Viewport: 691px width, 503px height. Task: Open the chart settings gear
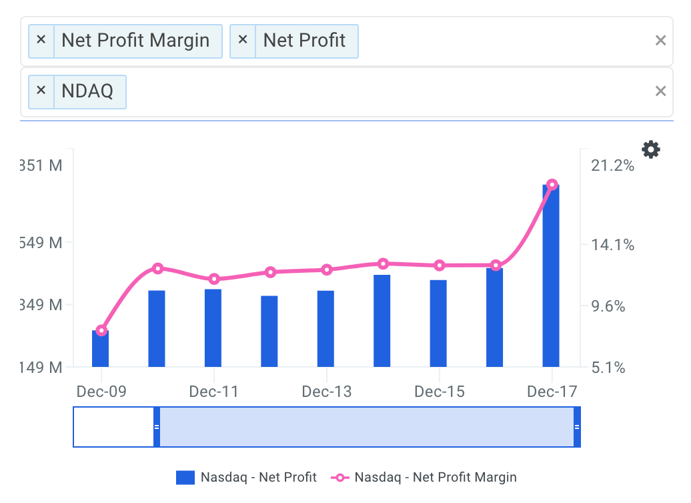point(650,149)
